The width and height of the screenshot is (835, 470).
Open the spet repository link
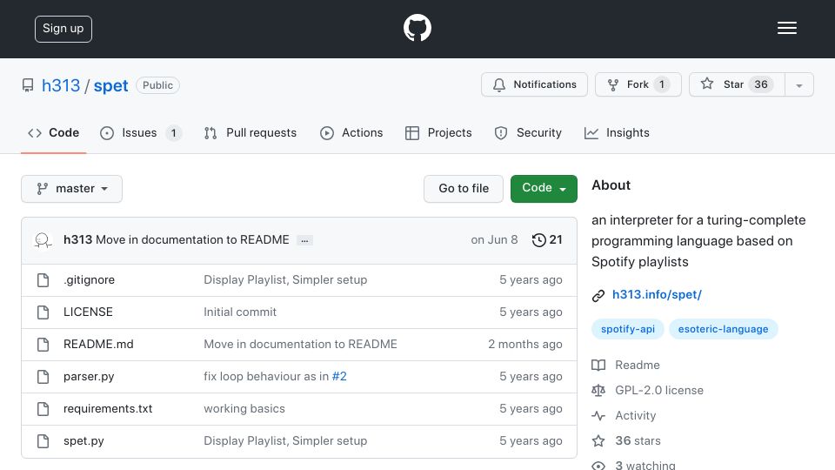pyautogui.click(x=110, y=85)
